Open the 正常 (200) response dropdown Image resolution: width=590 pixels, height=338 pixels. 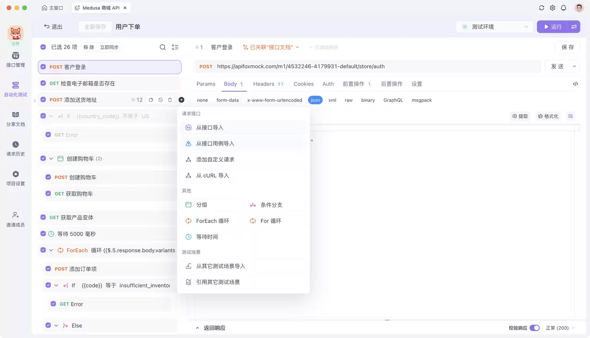560,328
